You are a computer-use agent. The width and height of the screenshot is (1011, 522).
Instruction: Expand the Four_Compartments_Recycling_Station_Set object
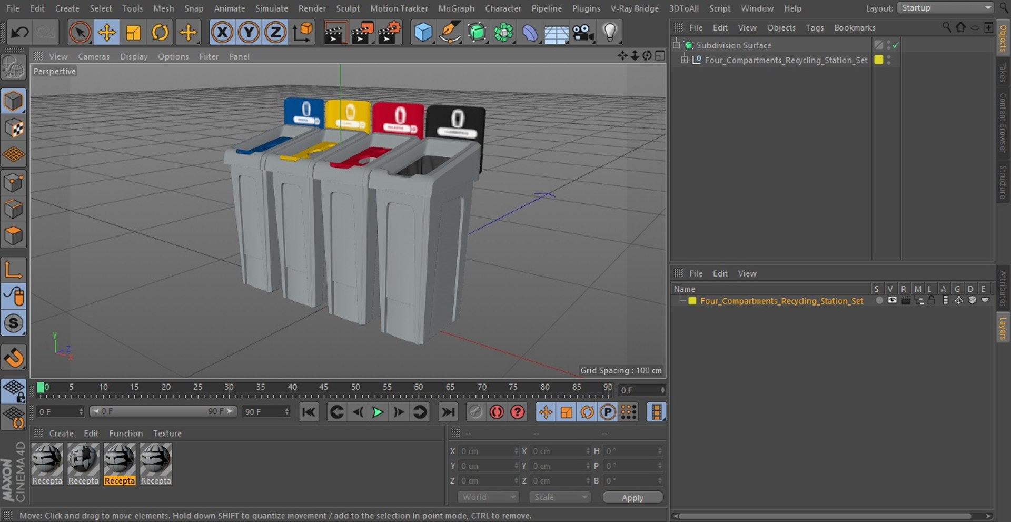(x=685, y=60)
